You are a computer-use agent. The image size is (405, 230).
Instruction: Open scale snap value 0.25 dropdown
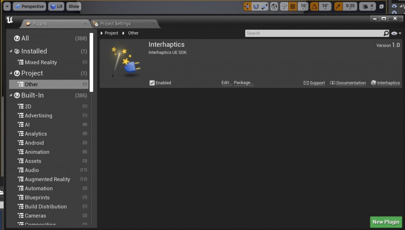[350, 6]
